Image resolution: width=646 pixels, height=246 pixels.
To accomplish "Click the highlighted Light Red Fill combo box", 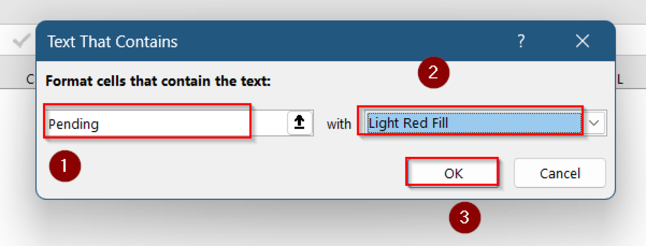I will point(471,123).
